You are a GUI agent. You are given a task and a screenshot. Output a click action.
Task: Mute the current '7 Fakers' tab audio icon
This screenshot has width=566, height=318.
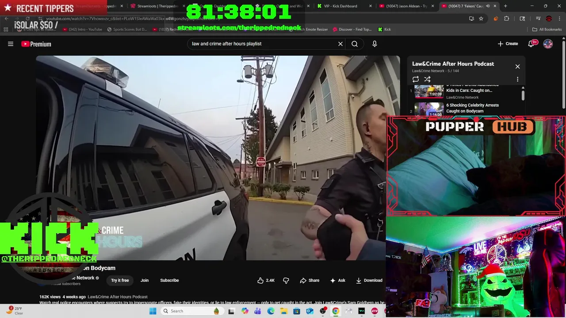click(x=488, y=6)
